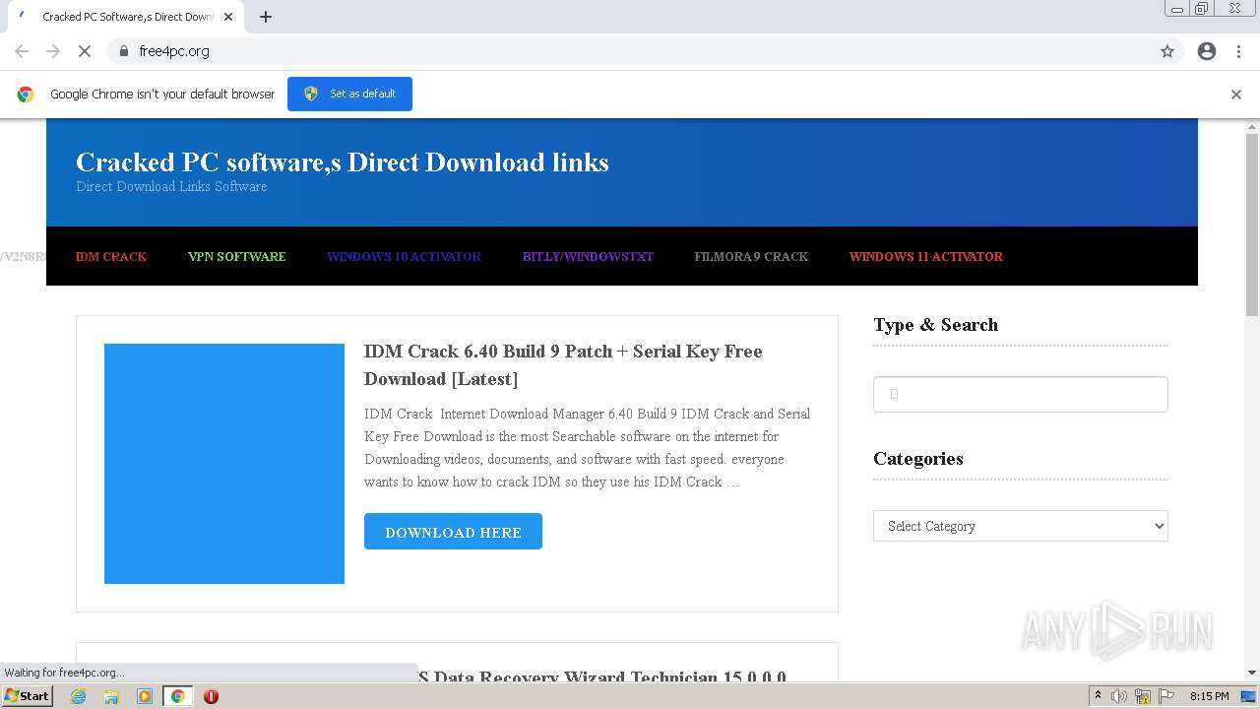1260x709 pixels.
Task: Close the Cracked PC Software tab
Action: click(x=228, y=17)
